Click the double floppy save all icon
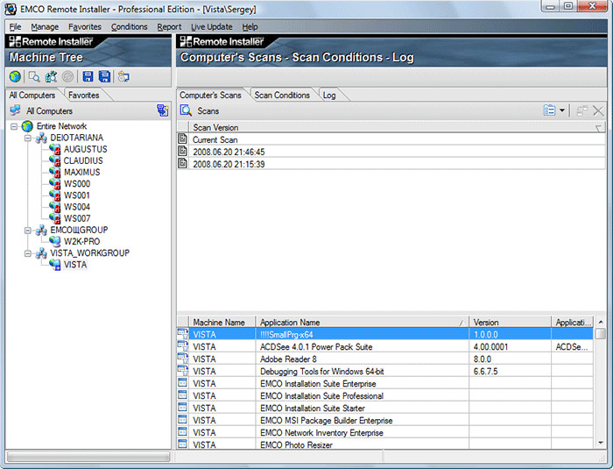Screen dimensions: 613x469 [x=105, y=76]
